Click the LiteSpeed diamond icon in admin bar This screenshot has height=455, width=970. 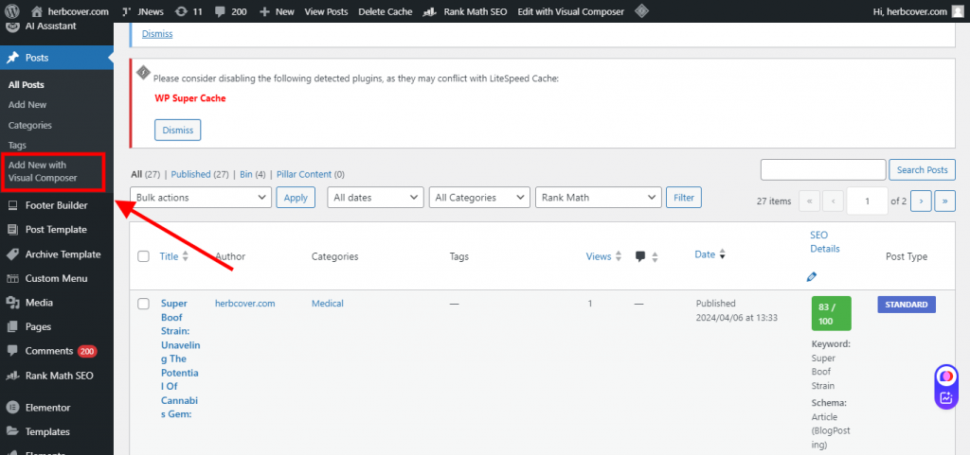click(641, 11)
